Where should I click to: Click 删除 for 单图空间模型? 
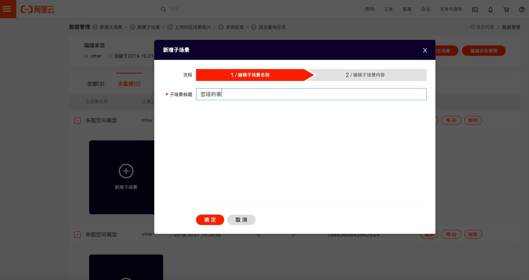473,235
